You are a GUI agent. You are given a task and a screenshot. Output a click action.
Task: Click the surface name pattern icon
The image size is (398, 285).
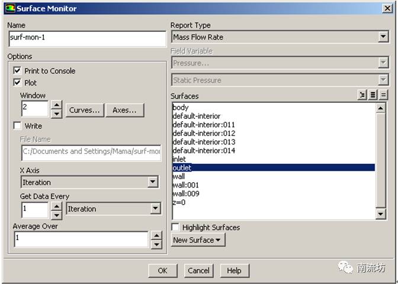pyautogui.click(x=362, y=95)
